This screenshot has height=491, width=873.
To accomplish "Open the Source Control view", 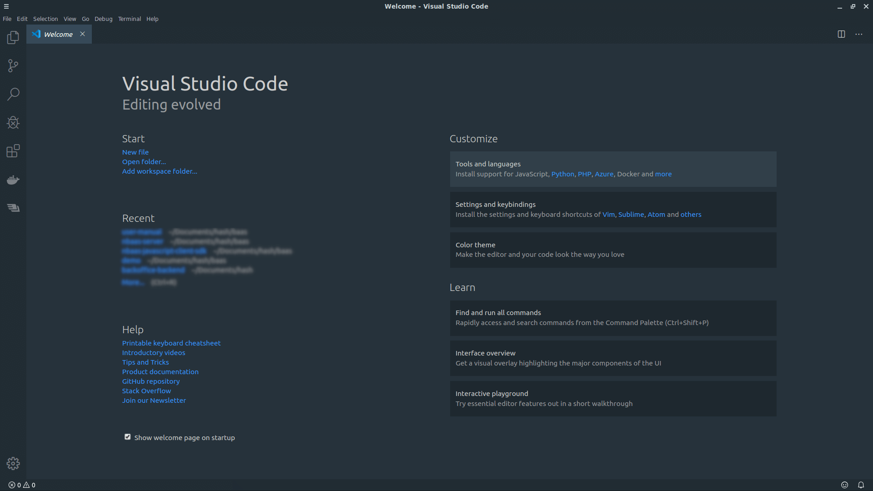I will coord(13,66).
